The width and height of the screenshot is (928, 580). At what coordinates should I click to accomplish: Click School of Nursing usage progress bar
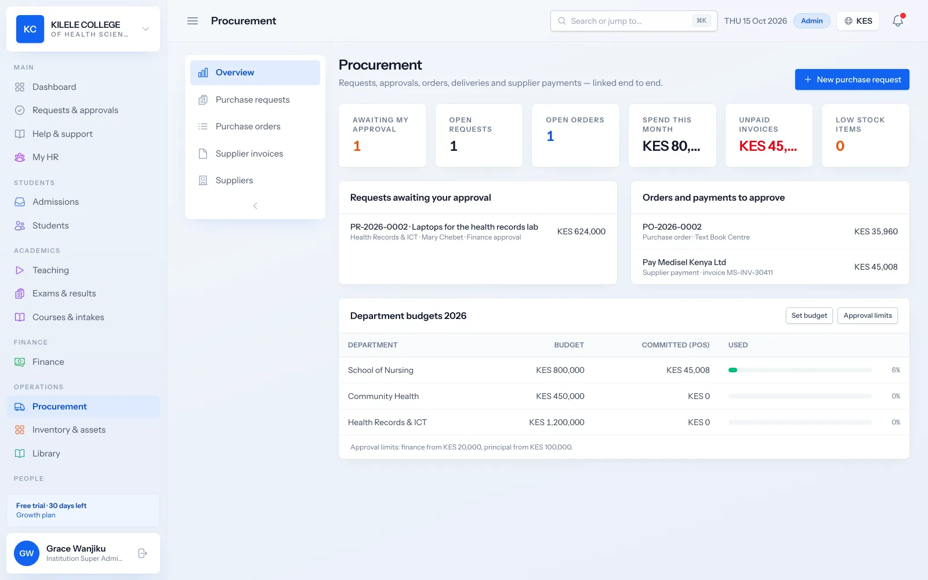point(800,370)
